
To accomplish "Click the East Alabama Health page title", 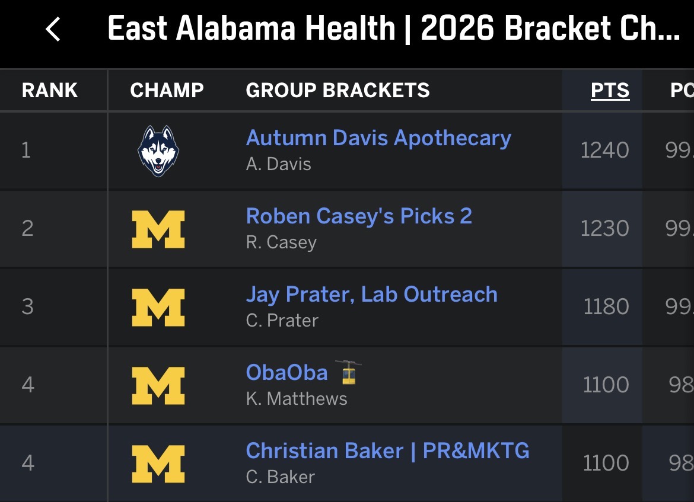I will point(393,29).
